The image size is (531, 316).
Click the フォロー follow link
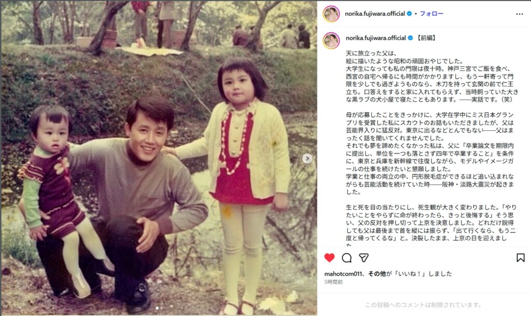(x=431, y=14)
